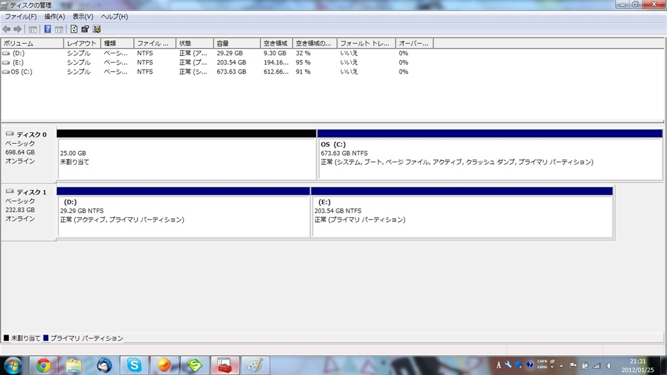Toggle the console tree pane icon
Viewport: 667px width, 375px height.
click(x=33, y=29)
